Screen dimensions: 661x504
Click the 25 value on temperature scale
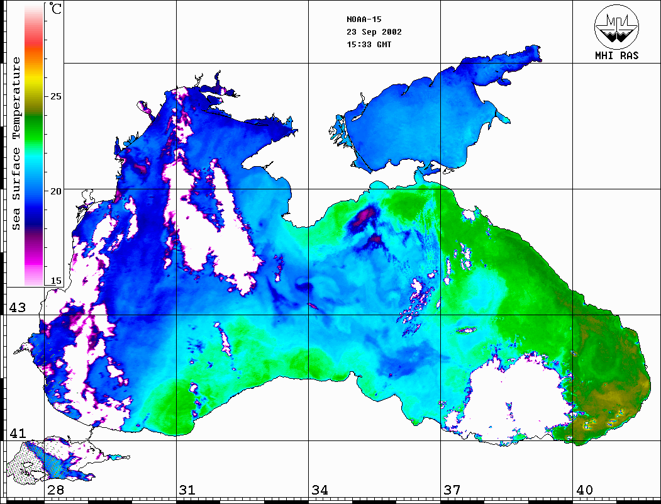point(55,96)
